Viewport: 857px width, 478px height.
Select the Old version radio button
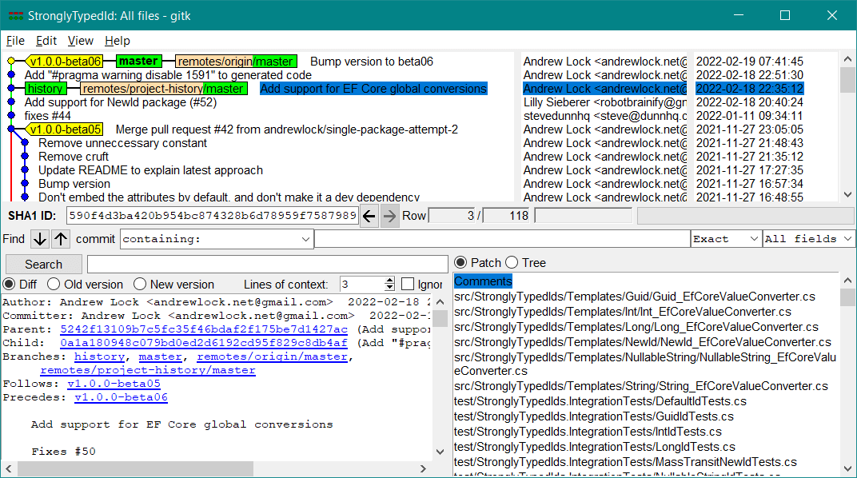click(54, 284)
